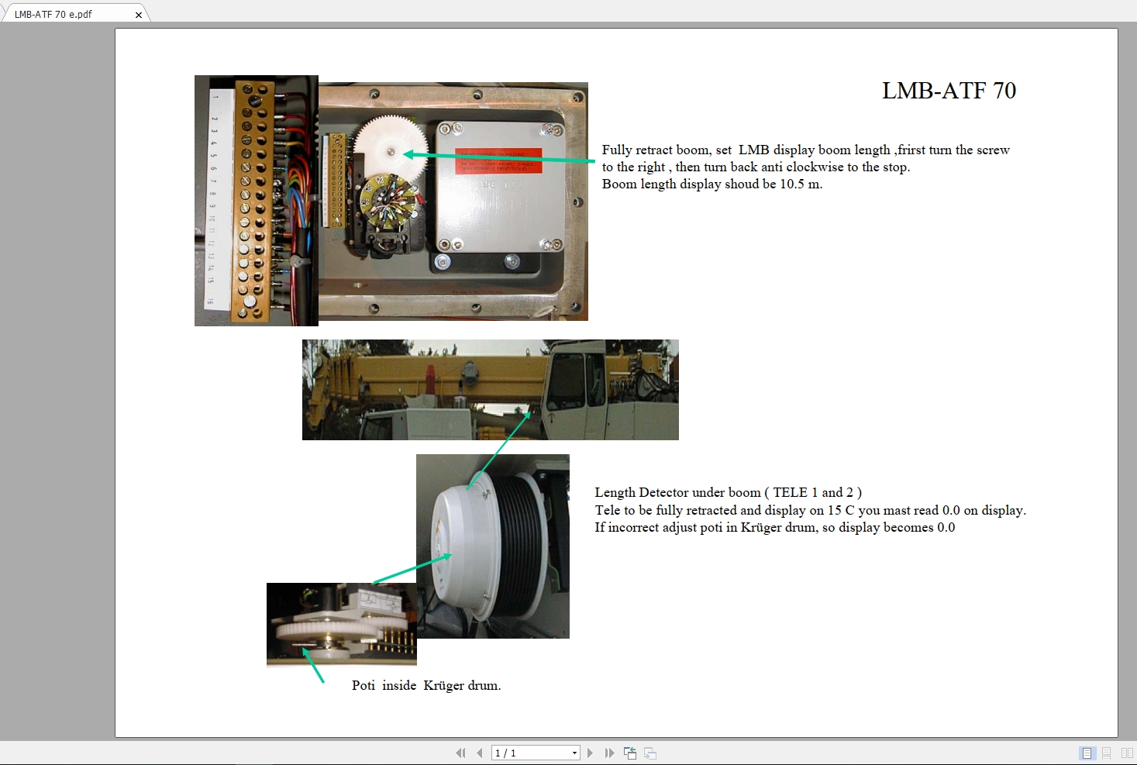Navigate to the previous page

pyautogui.click(x=480, y=753)
